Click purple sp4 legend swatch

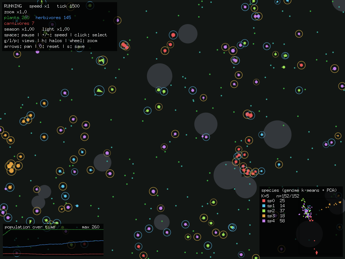click(x=263, y=221)
